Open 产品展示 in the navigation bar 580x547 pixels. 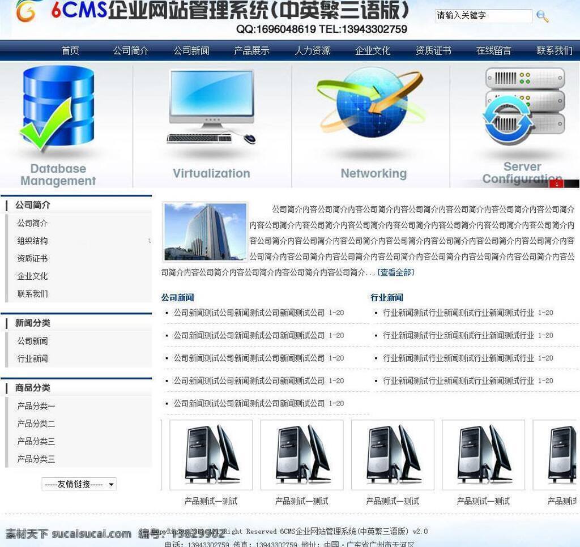251,50
